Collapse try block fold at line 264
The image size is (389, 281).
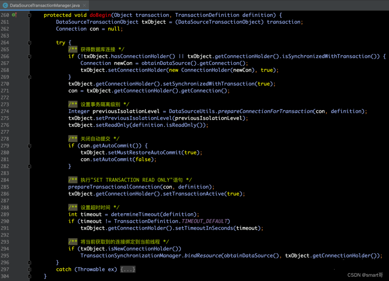tap(30, 43)
